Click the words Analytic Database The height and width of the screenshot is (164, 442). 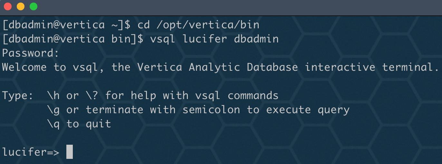[x=243, y=67]
